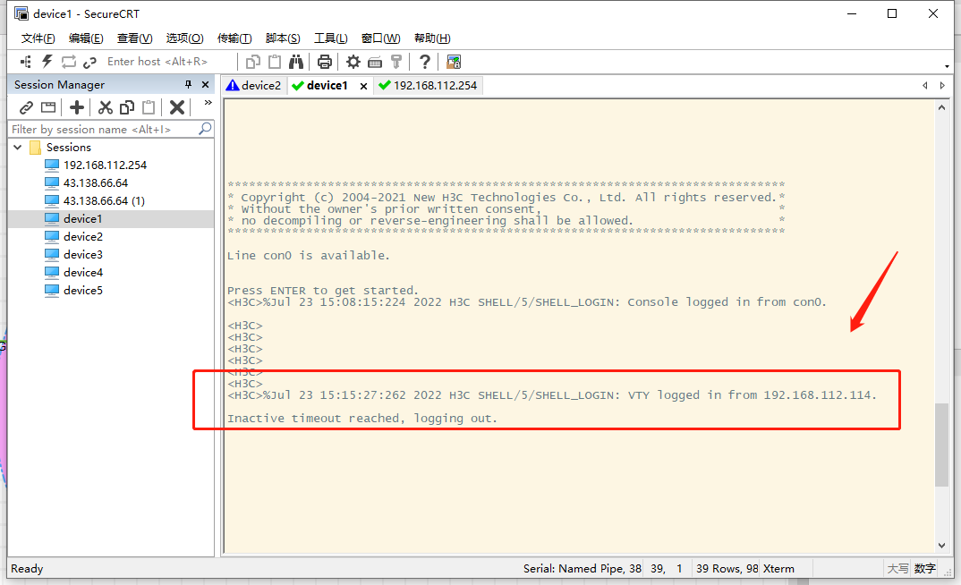961x585 pixels.
Task: Open the 文件(F) menu
Action: pos(38,38)
